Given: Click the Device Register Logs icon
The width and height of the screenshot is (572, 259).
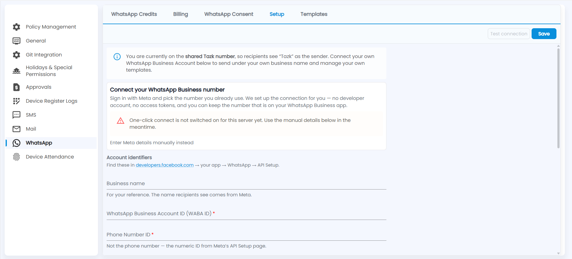Looking at the screenshot, I should click(x=16, y=101).
